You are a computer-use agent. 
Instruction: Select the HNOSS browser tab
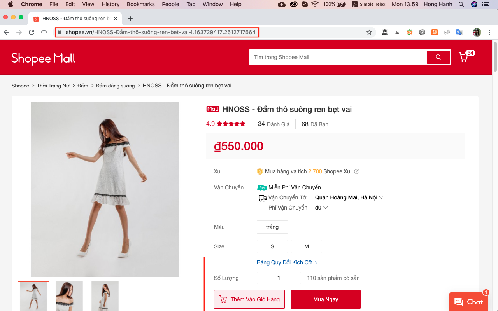click(x=75, y=19)
